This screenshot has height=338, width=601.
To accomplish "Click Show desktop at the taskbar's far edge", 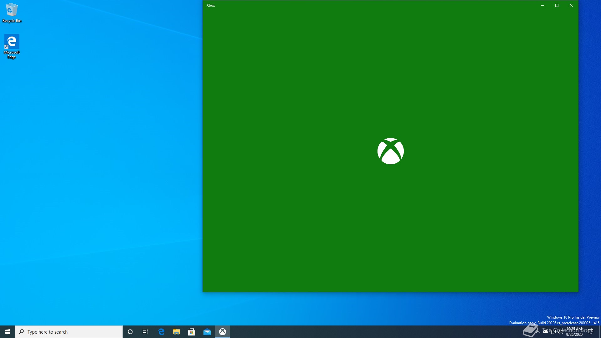I will tap(600, 332).
